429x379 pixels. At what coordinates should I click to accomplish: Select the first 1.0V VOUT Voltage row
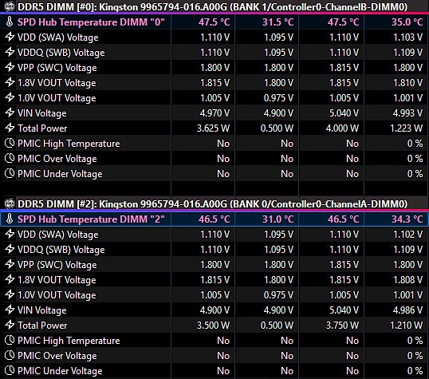pos(214,98)
